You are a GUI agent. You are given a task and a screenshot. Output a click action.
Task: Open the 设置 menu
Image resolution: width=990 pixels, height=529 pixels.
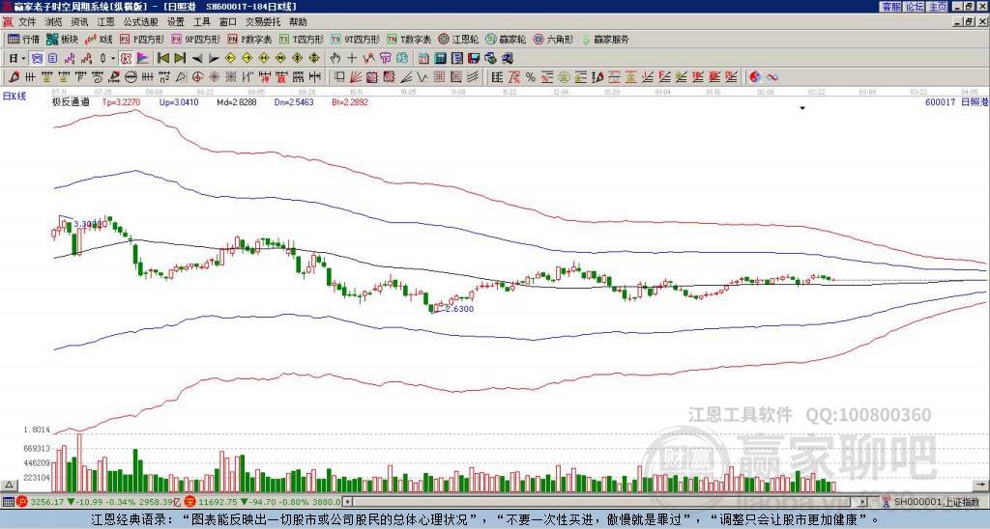pos(176,22)
